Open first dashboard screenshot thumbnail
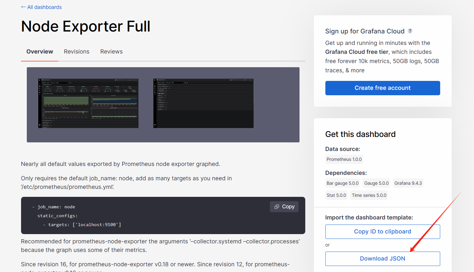 [x=88, y=103]
